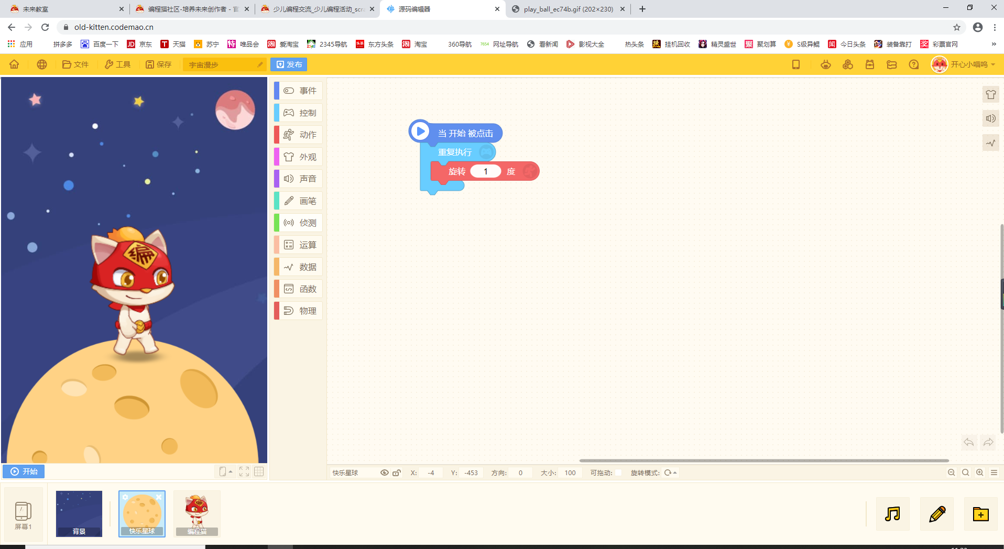The width and height of the screenshot is (1004, 549).
Task: Toggle sprite visibility eye icon
Action: (x=384, y=473)
